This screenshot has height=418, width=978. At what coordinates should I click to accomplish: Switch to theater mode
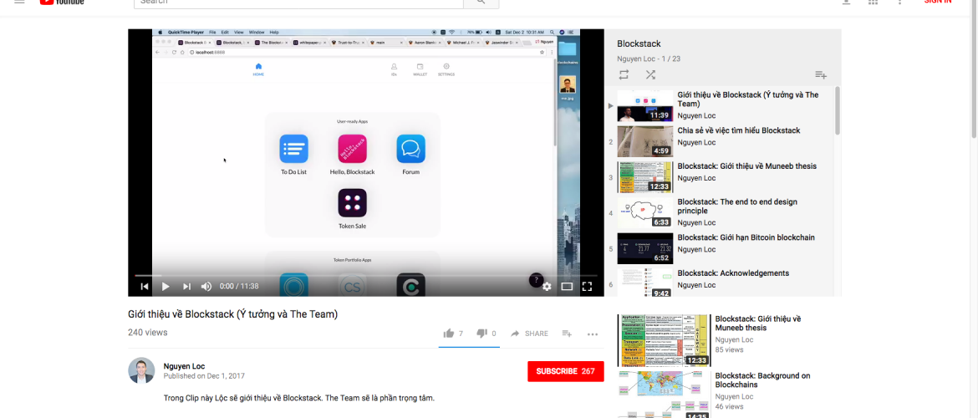[567, 286]
